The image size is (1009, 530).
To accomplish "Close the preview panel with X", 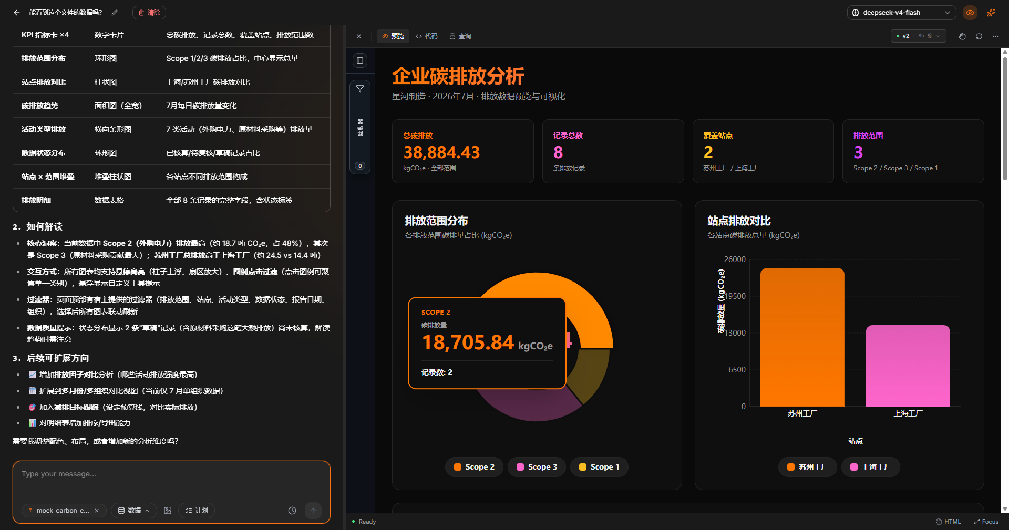I will coord(359,36).
